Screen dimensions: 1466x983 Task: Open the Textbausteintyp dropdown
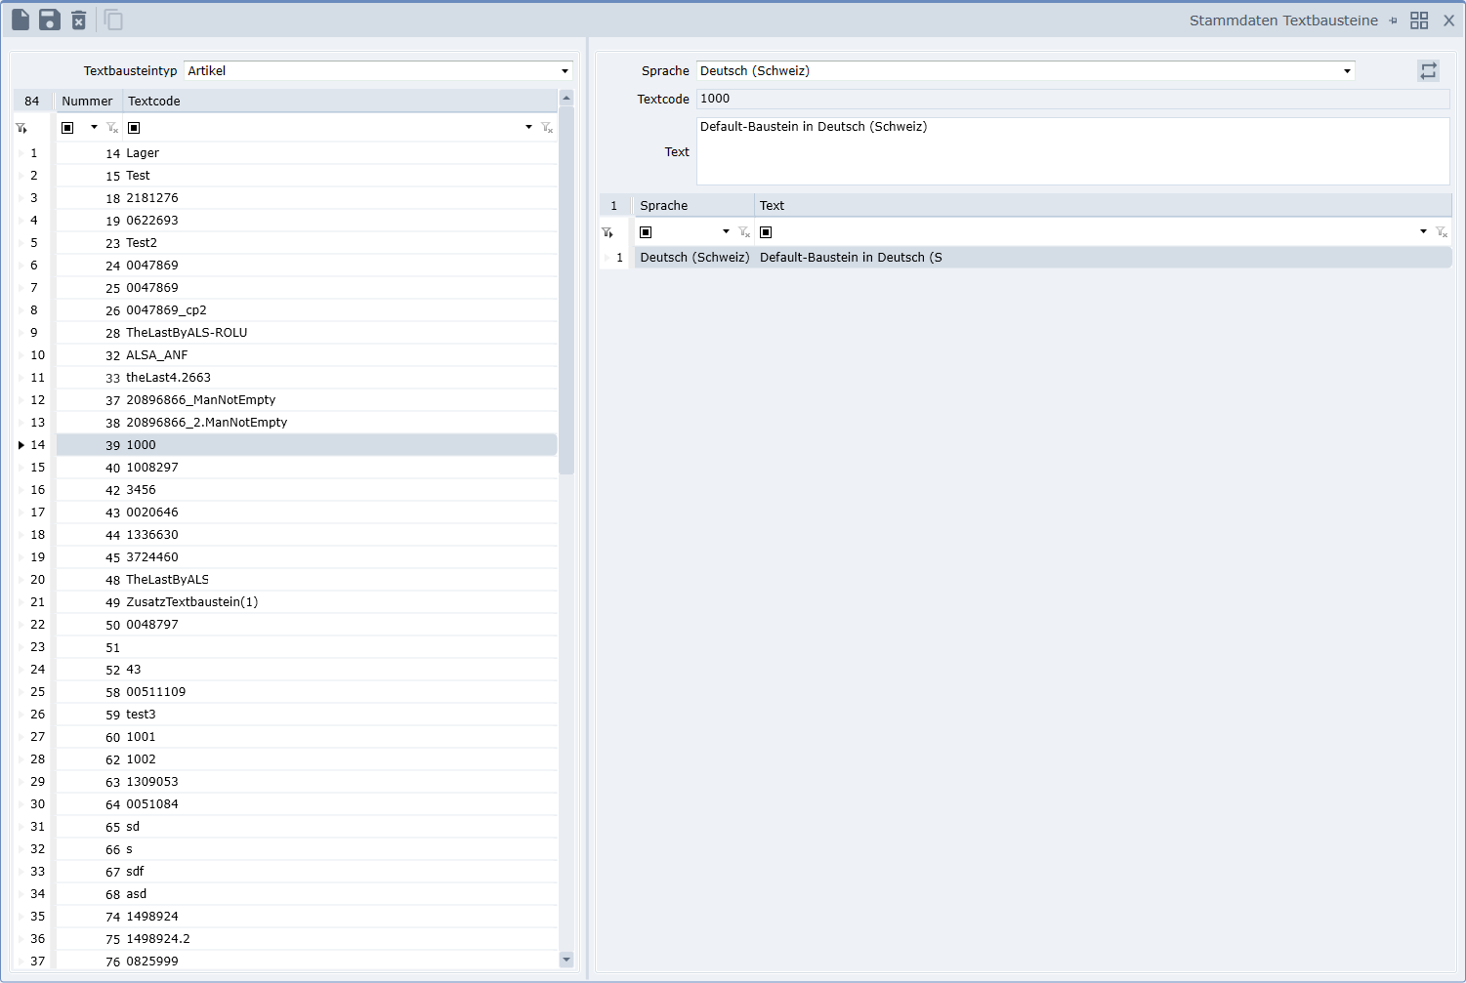pos(565,71)
